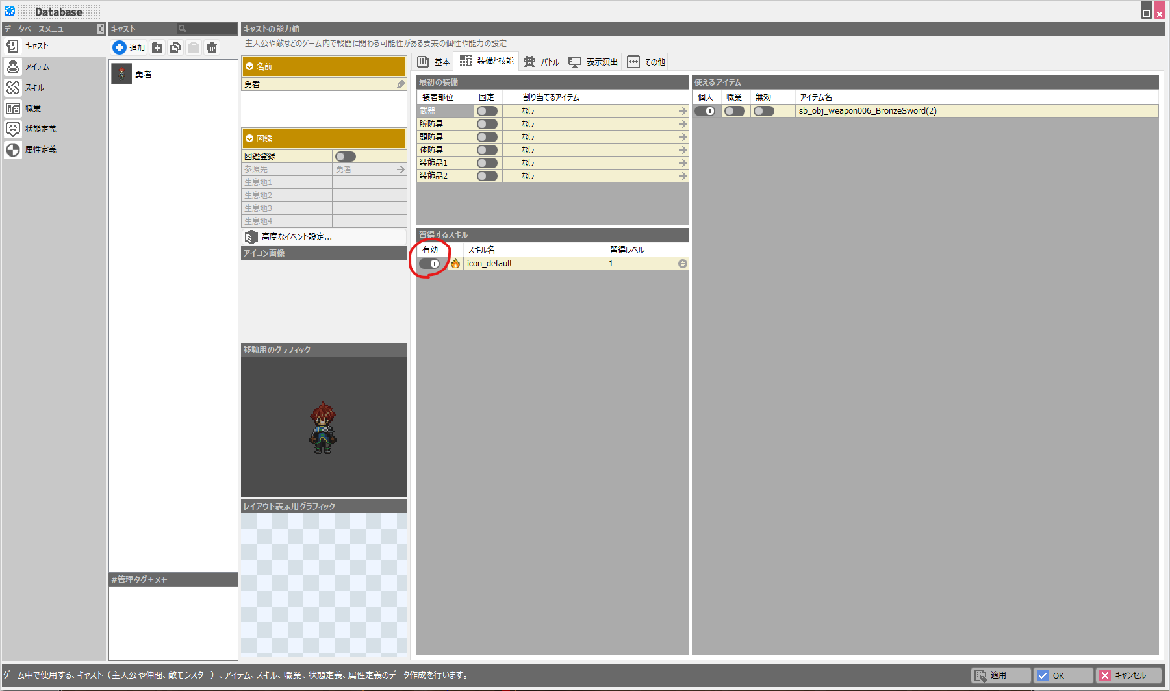Open the アイテム (Items) database section
Screen dimensions: 1170x691
click(37, 67)
